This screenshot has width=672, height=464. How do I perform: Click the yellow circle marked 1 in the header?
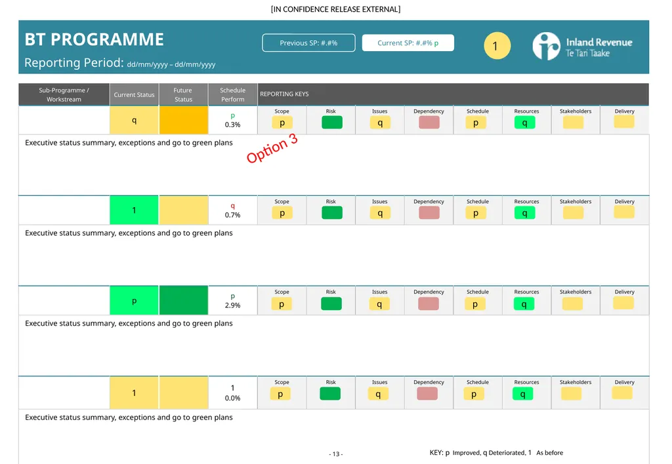coord(497,46)
